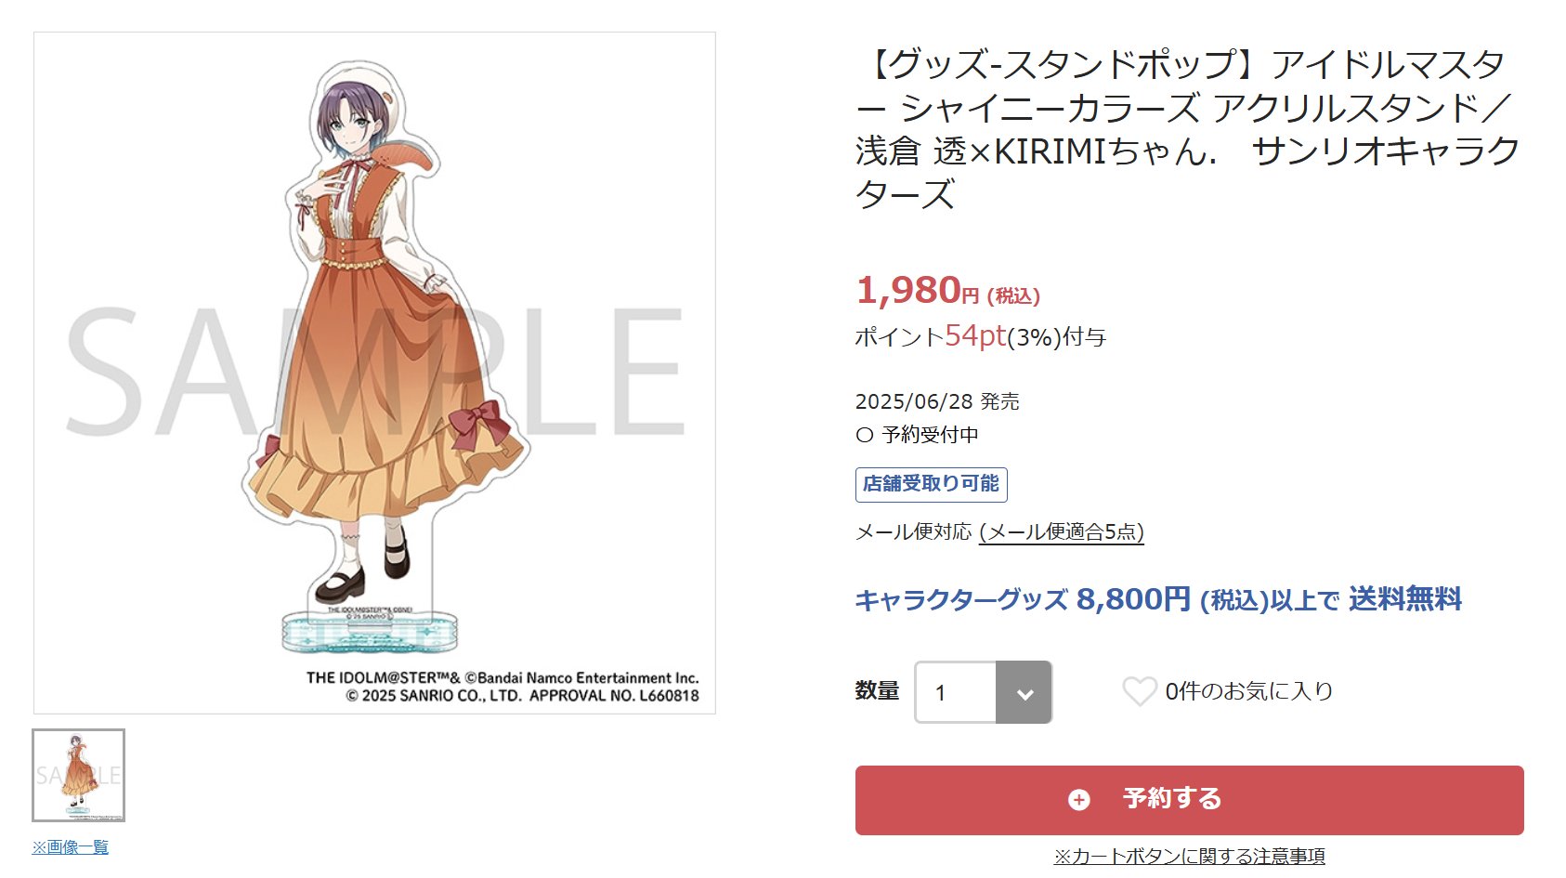Click the plus icon on reserve button
Viewport: 1566px width, 878px height.
coord(1078,800)
